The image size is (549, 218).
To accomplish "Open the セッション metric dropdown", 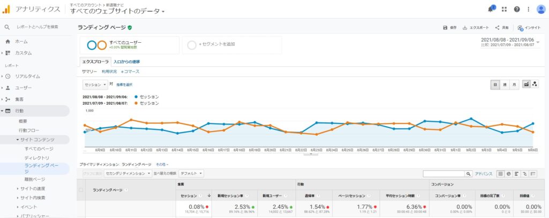I will 95,85.
